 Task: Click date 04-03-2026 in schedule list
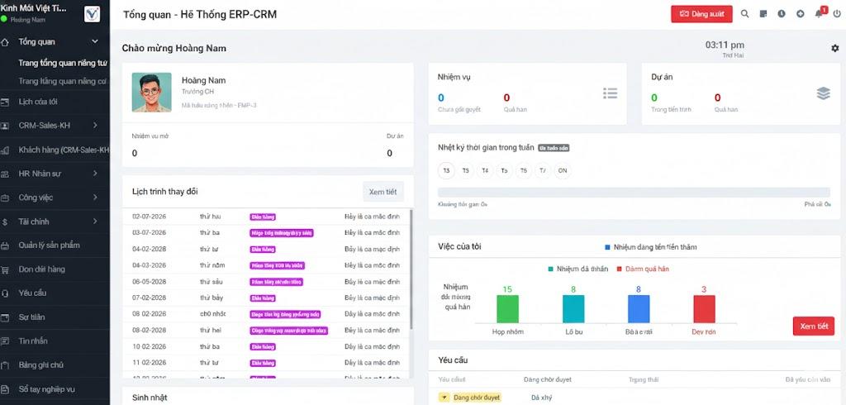click(x=149, y=265)
